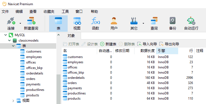Collapse the classicmodels database node
The height and width of the screenshot is (104, 206).
tap(10, 41)
